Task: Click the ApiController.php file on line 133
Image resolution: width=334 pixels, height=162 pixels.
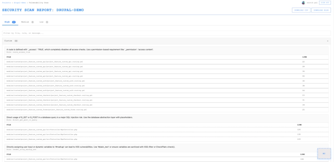Action: tap(42, 139)
